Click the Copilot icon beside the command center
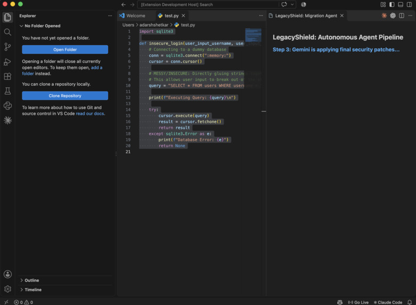 304,4
